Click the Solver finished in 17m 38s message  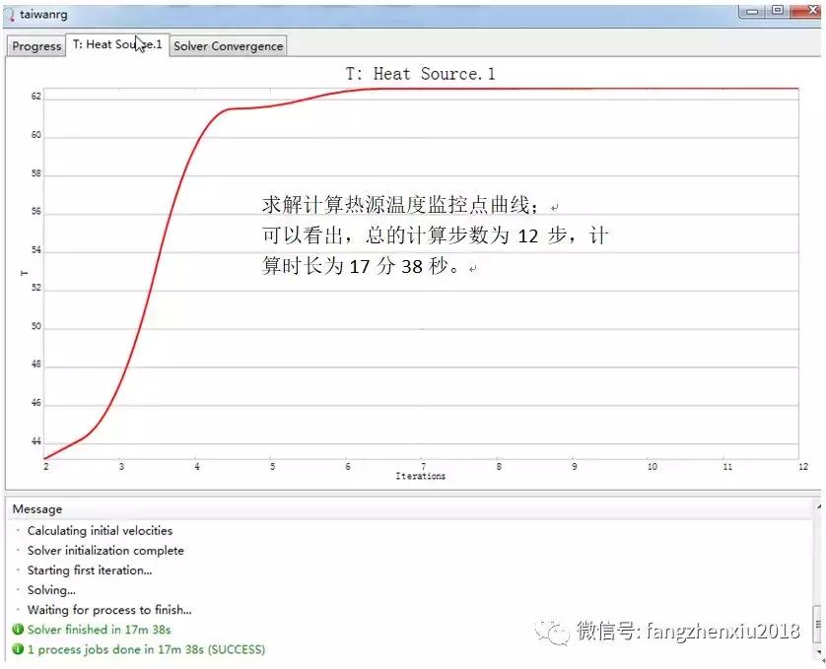click(100, 631)
